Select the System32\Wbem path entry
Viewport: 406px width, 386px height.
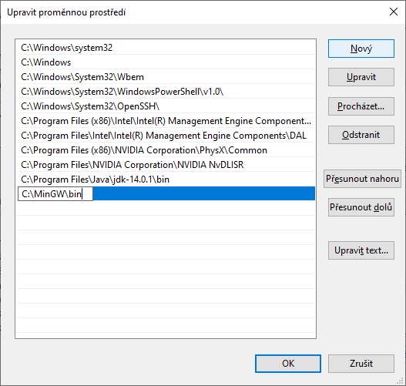click(x=166, y=77)
